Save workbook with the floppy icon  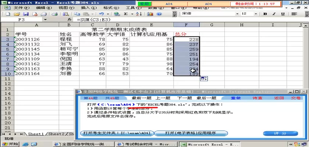(x=26, y=14)
